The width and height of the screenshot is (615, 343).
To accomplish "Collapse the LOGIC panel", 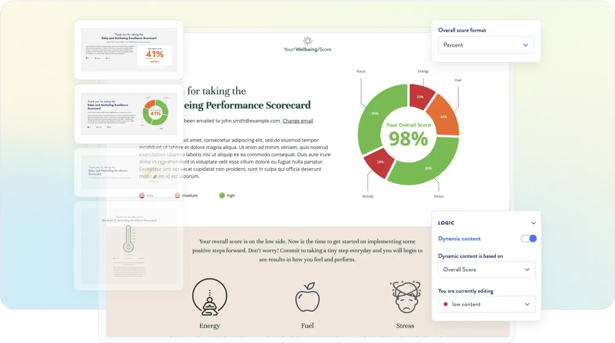I will [533, 223].
